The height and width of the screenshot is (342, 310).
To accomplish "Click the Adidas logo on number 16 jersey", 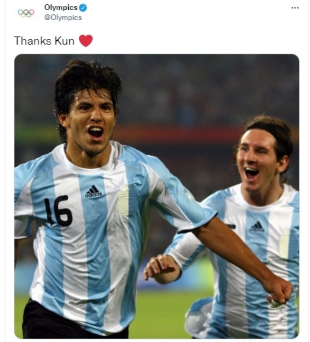I will pos(93,191).
